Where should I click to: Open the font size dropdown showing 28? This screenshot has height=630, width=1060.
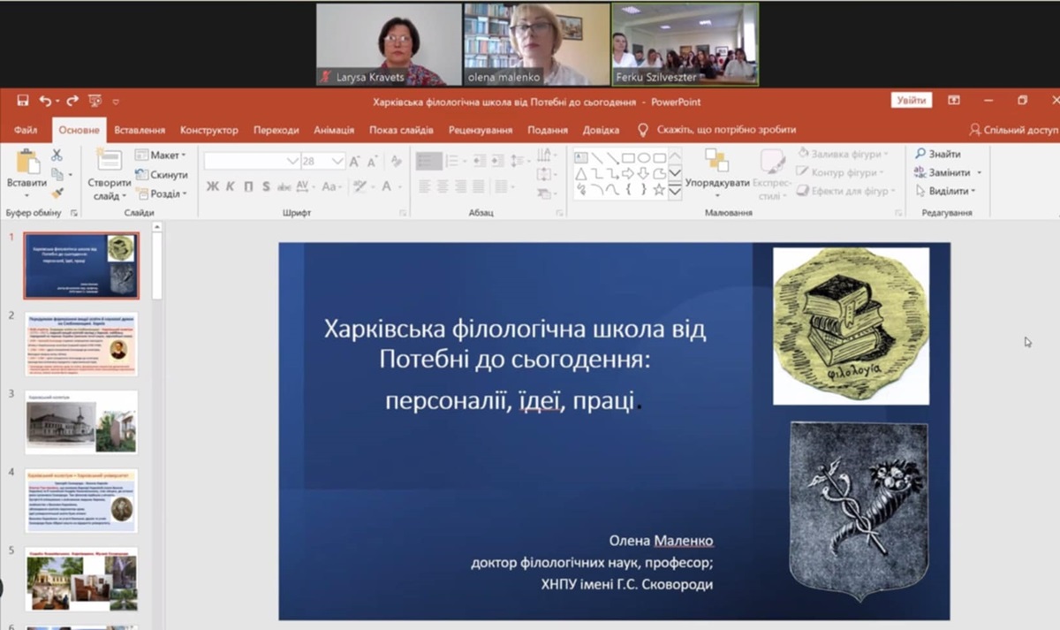pos(337,162)
